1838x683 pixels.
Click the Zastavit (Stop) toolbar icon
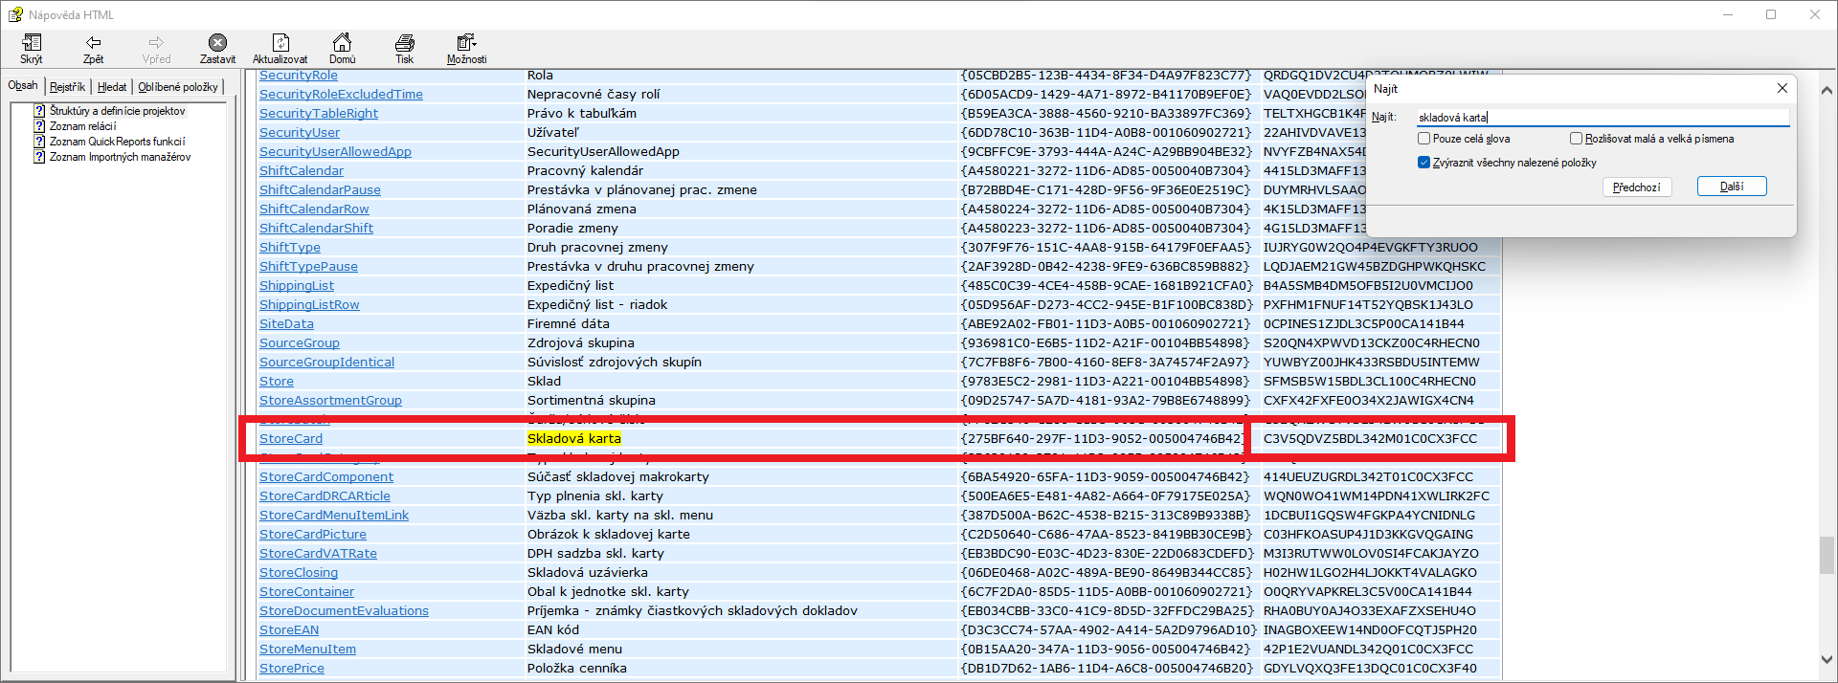point(217,43)
